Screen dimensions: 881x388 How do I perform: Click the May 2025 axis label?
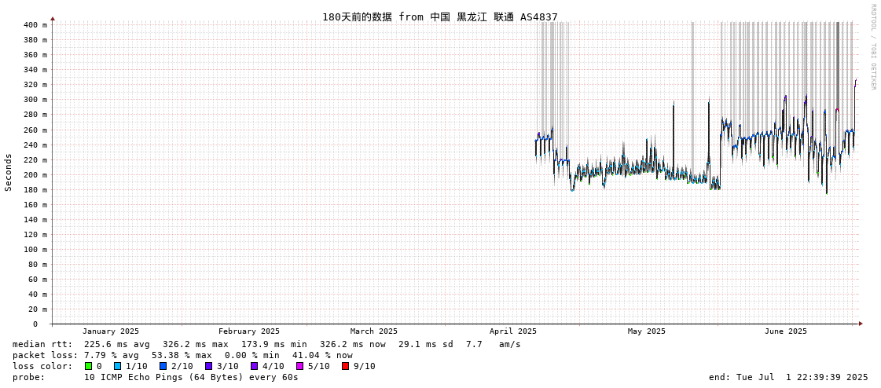point(646,331)
